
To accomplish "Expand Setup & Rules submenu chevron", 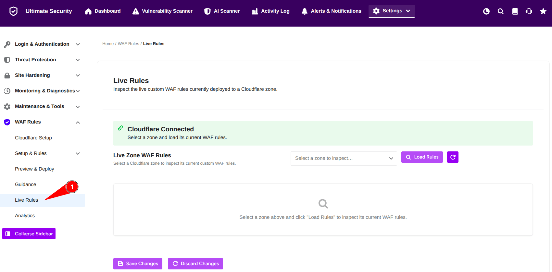I will pos(78,154).
